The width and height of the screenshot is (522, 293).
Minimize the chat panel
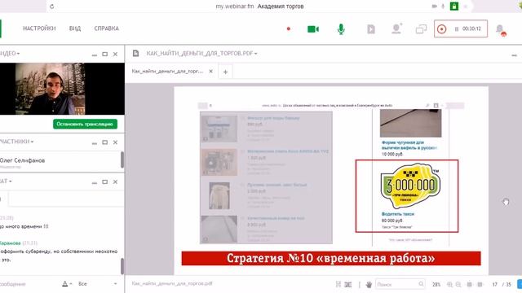click(x=95, y=182)
